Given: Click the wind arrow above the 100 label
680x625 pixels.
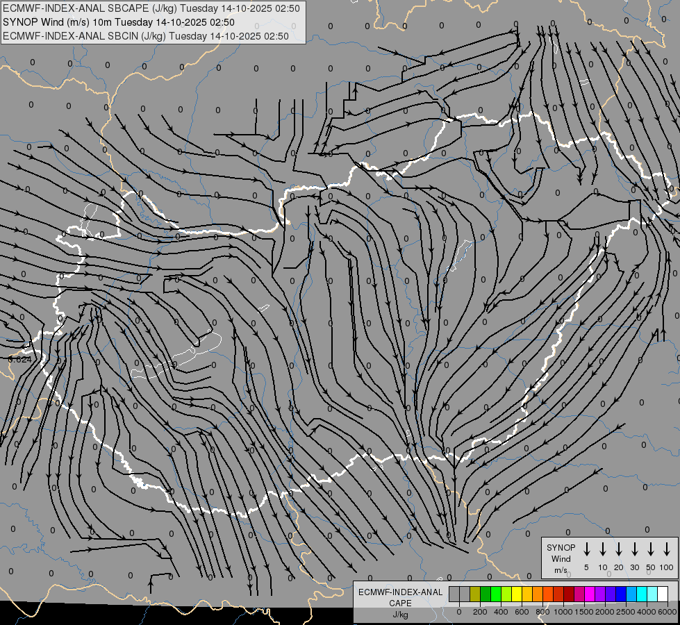Looking at the screenshot, I should (667, 549).
